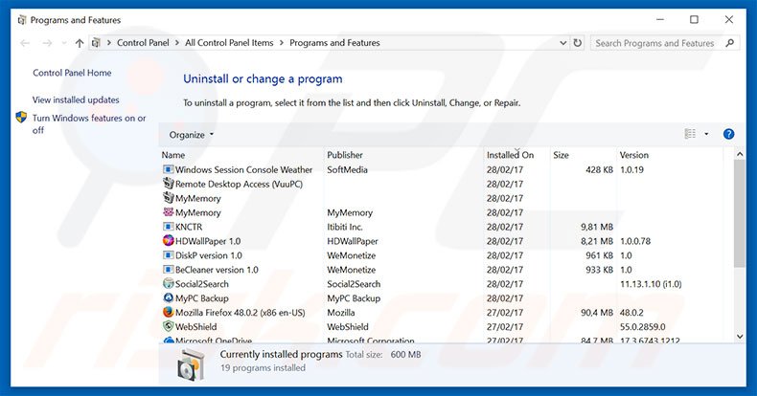Viewport: 757px width, 396px height.
Task: Click the Social2Search program icon
Action: coord(168,283)
